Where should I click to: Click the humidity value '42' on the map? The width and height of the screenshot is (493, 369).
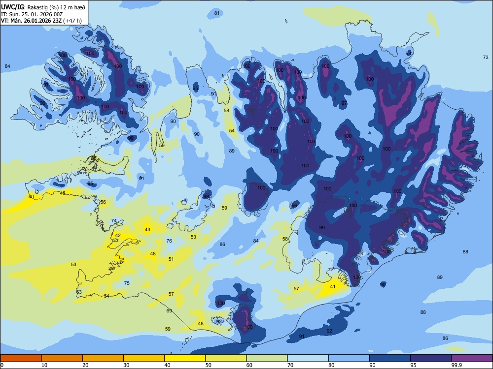pyautogui.click(x=118, y=235)
